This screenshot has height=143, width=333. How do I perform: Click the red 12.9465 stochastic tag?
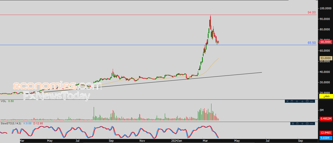click(326, 133)
